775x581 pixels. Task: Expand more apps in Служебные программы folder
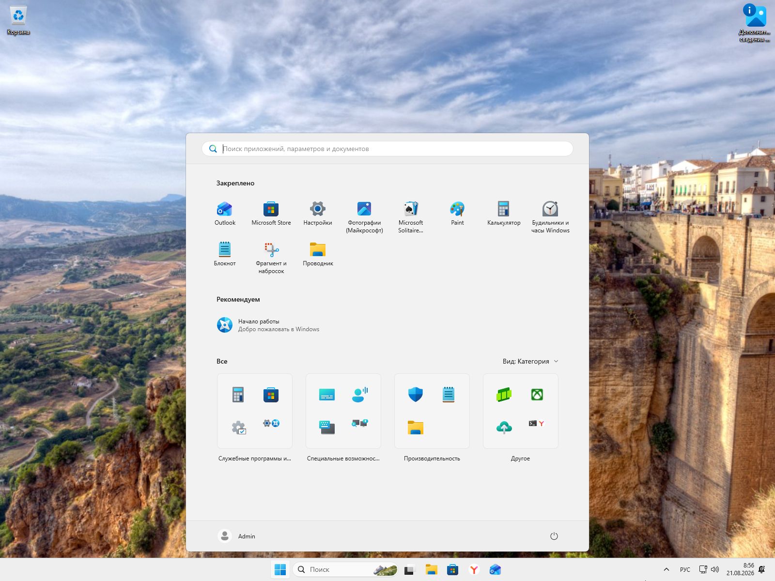(271, 424)
